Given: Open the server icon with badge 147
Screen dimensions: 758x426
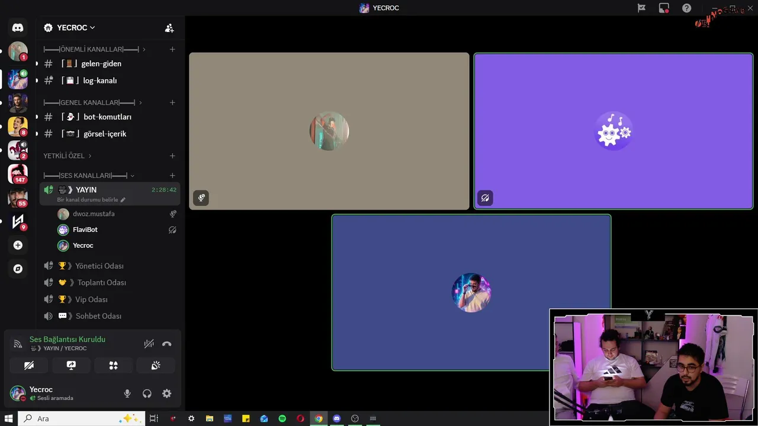Looking at the screenshot, I should pos(18,174).
